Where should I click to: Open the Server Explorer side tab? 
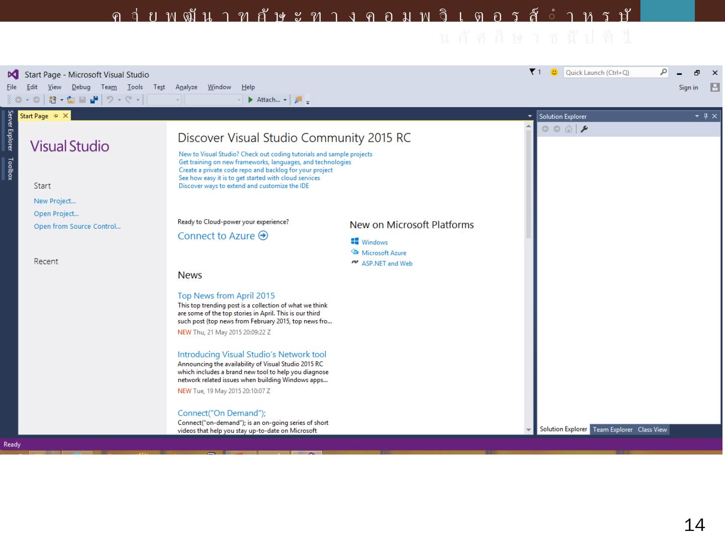click(10, 131)
